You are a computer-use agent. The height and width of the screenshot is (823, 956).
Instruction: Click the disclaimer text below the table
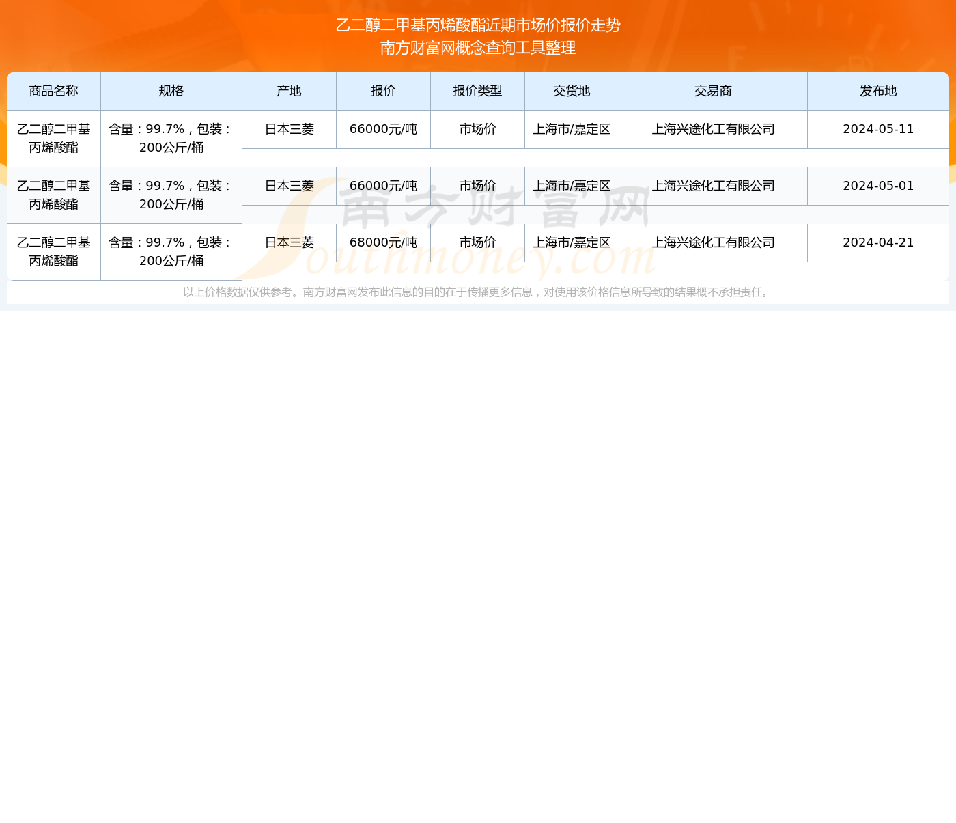tap(477, 292)
